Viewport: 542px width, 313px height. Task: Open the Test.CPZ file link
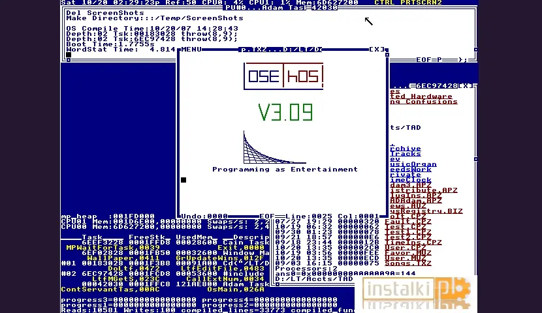pyautogui.click(x=406, y=227)
